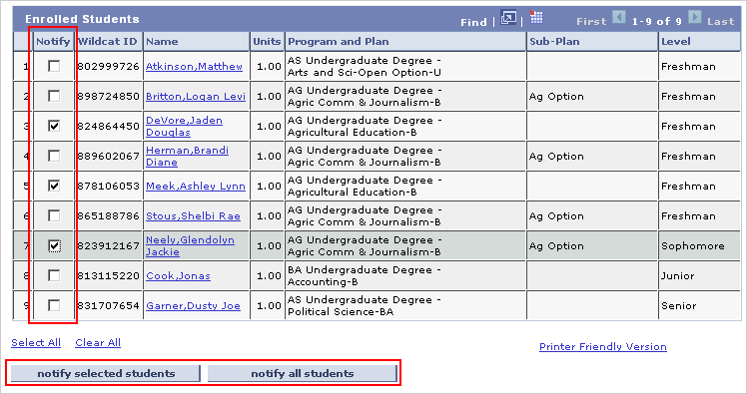Open Neely,Glendolyn Jackie student link
747x394 pixels.
tap(190, 246)
